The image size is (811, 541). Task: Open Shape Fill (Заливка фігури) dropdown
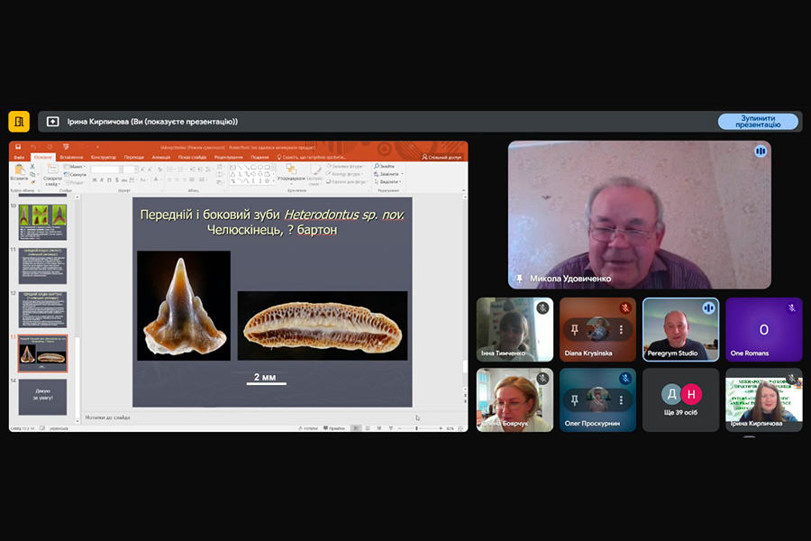click(x=344, y=166)
